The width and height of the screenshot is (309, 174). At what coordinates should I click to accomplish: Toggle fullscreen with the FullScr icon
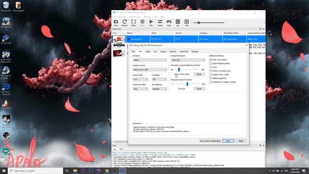click(133, 23)
